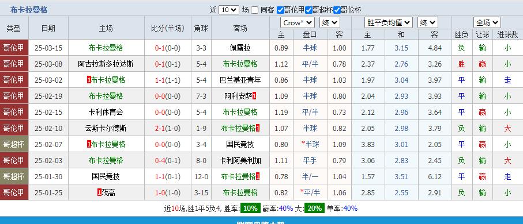Screen dimensions: 523x224
Task: Click odds value 6.12
Action: (435, 177)
